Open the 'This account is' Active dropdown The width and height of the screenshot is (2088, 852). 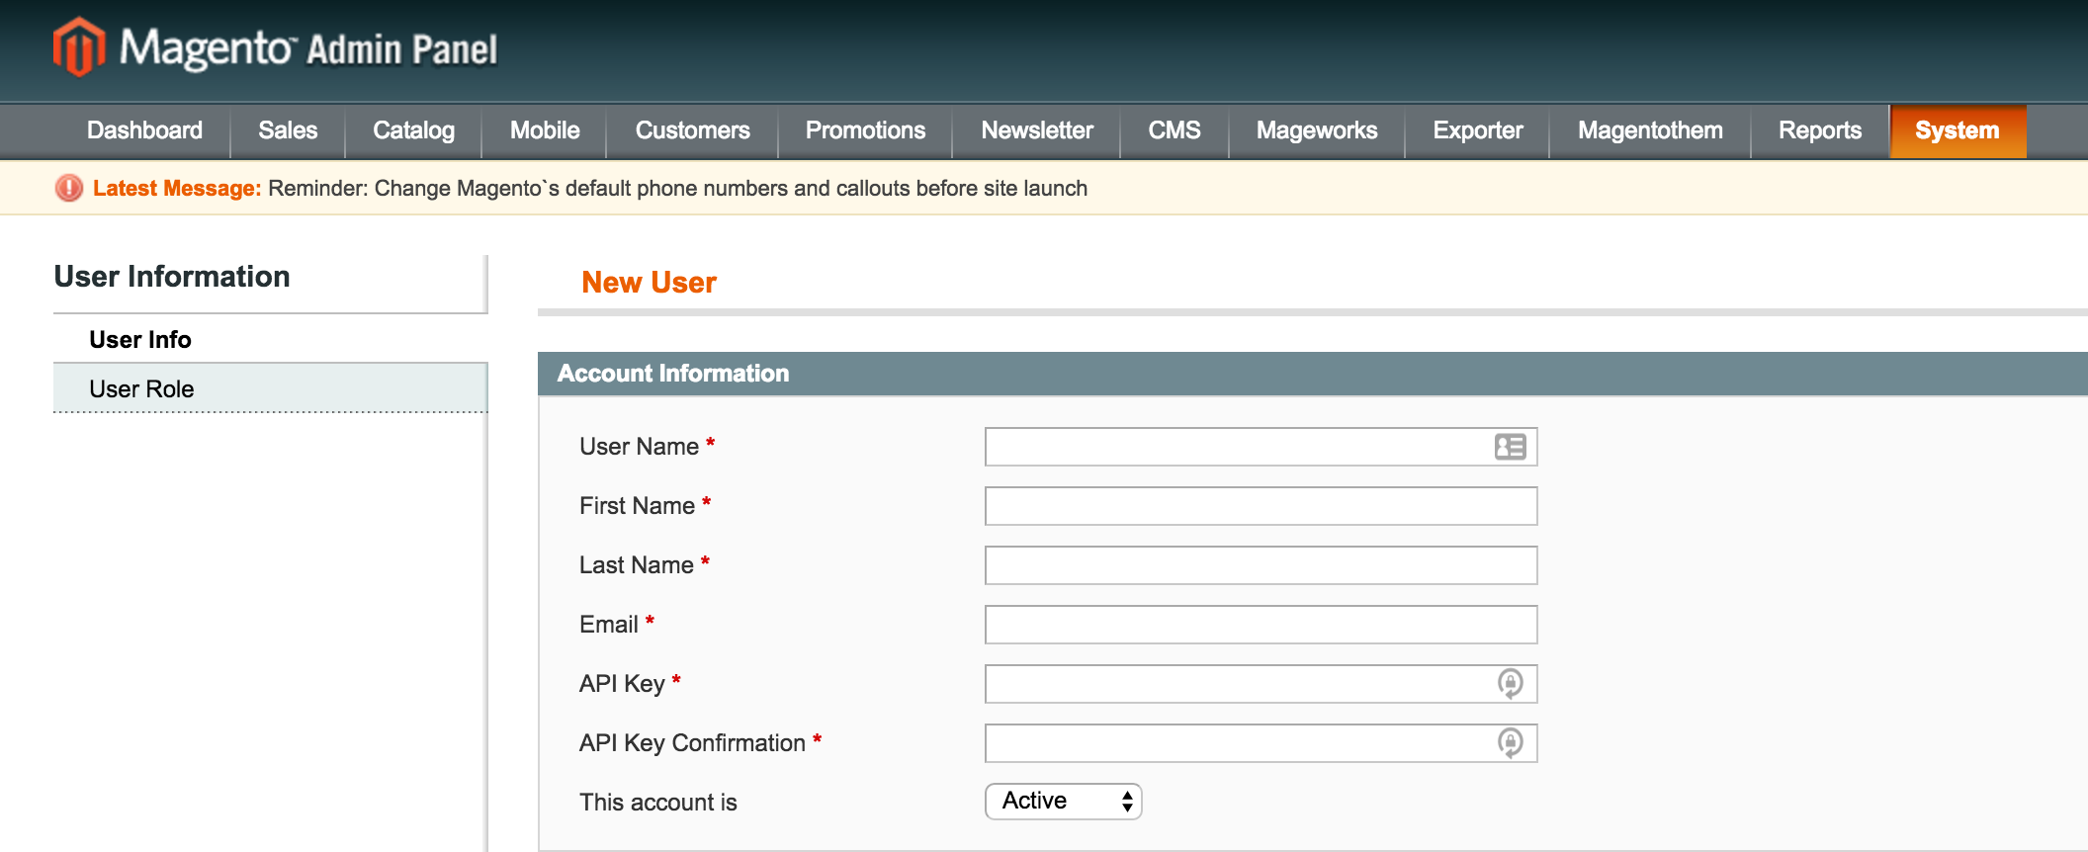coord(1064,801)
